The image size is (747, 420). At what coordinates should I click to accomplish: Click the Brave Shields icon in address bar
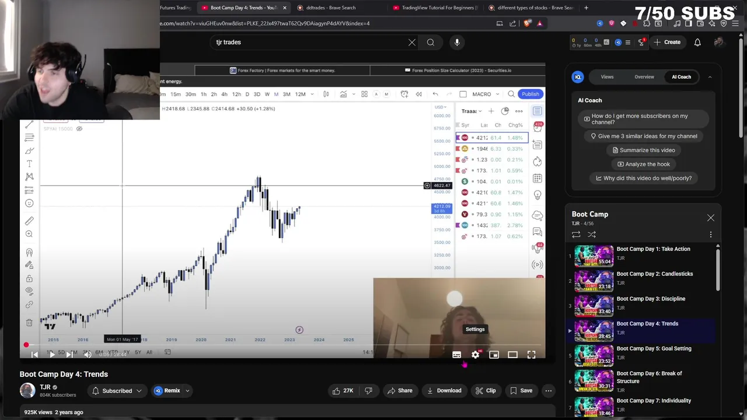click(x=528, y=23)
